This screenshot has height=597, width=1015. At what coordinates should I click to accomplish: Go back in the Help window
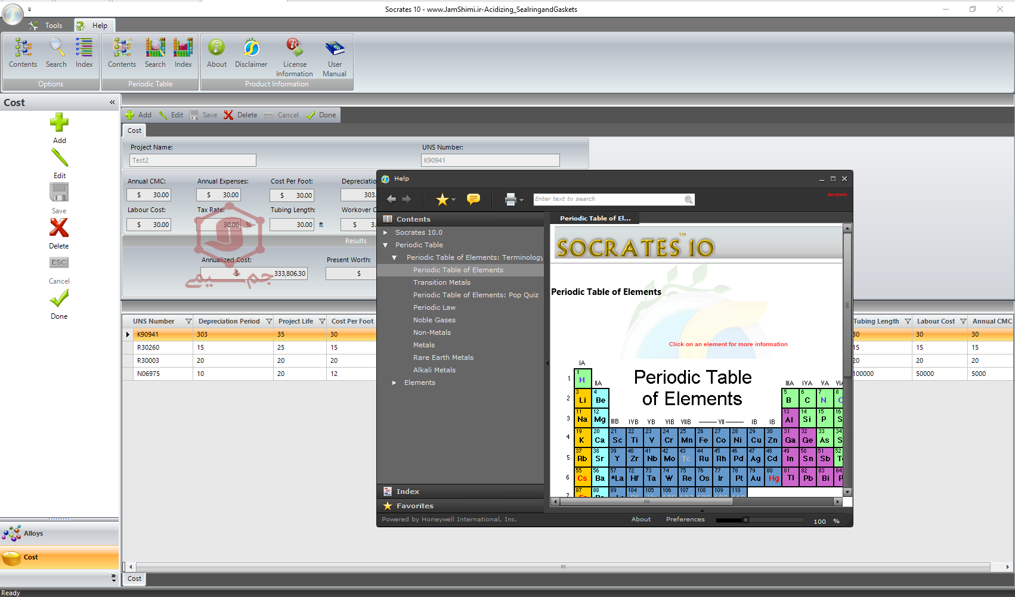click(x=391, y=199)
